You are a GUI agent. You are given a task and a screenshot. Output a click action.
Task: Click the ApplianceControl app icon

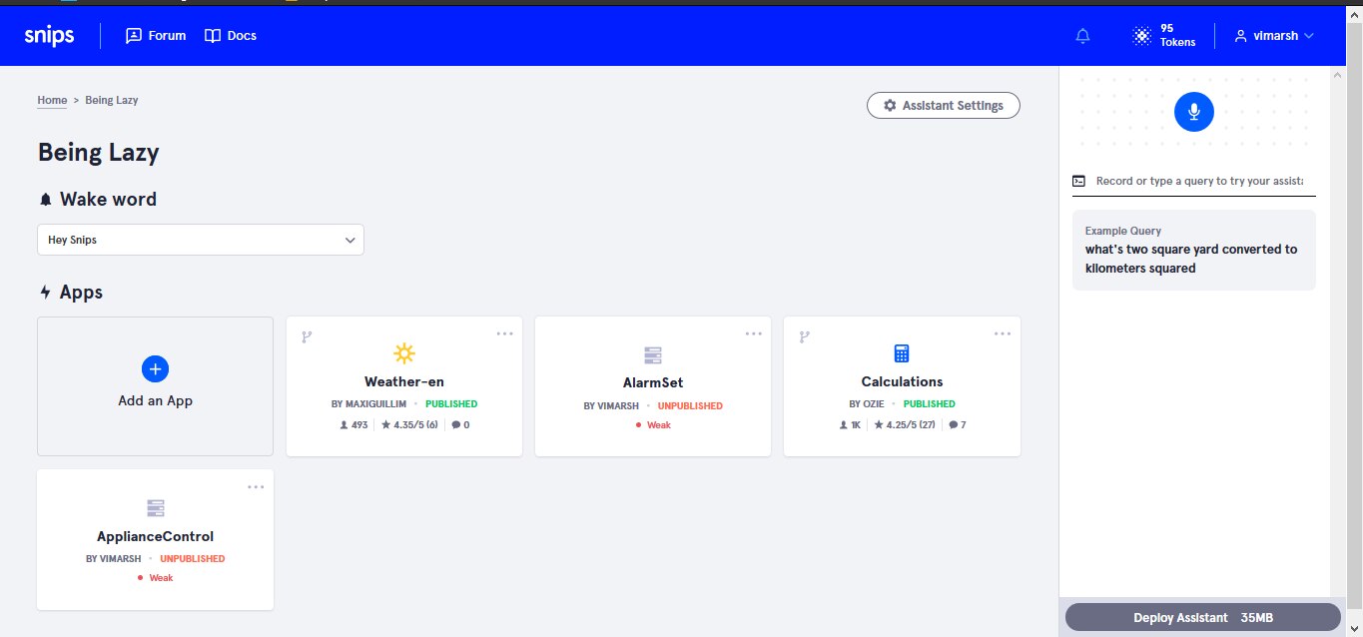click(x=156, y=508)
